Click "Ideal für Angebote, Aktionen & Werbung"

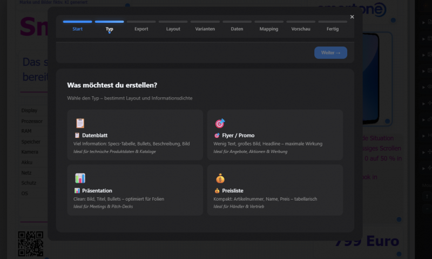tap(251, 151)
